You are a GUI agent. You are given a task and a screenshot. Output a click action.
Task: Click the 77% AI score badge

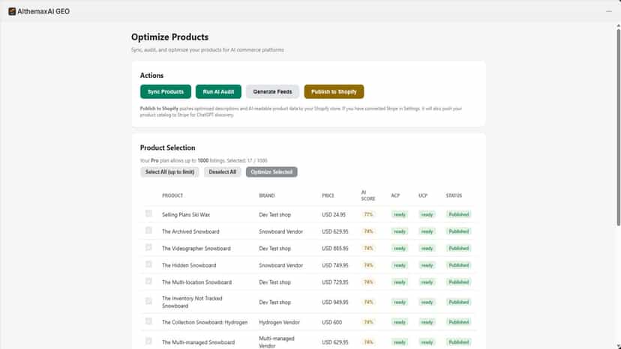(x=368, y=214)
